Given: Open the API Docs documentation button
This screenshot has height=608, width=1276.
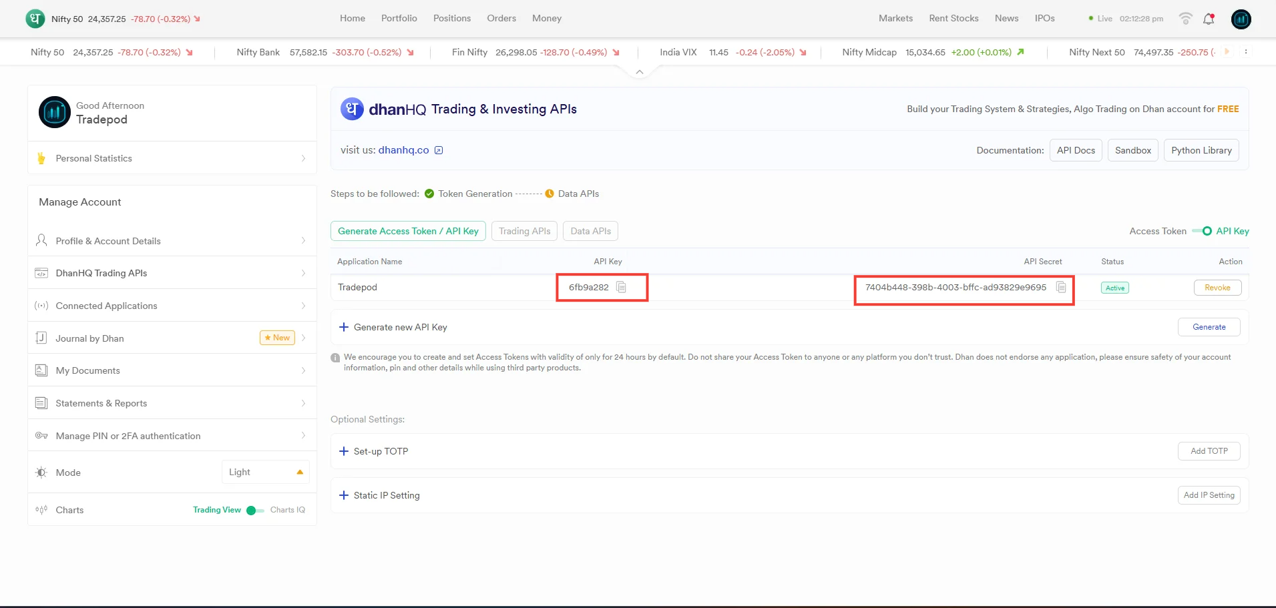Looking at the screenshot, I should 1076,150.
